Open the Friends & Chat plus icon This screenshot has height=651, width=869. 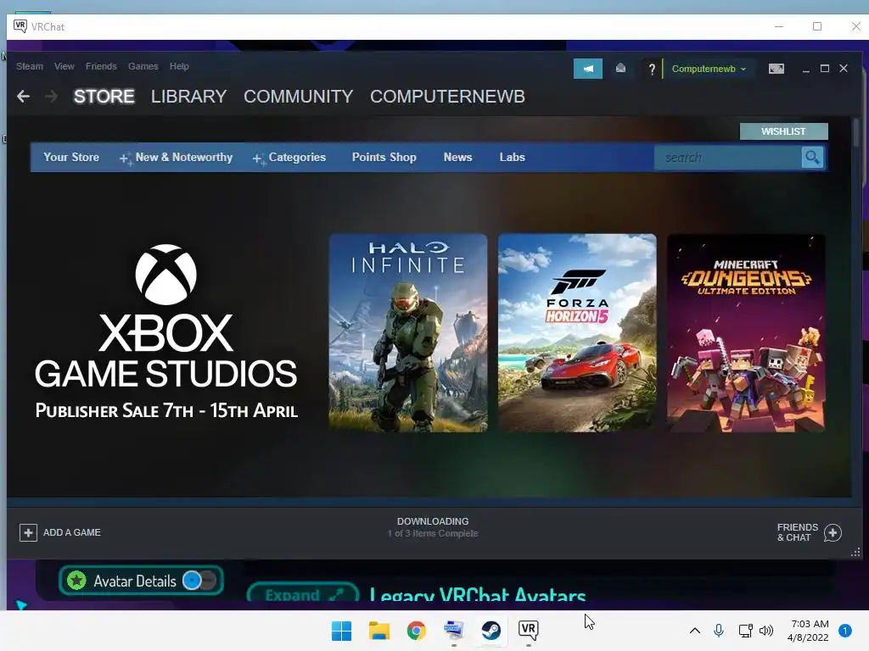[x=833, y=532]
